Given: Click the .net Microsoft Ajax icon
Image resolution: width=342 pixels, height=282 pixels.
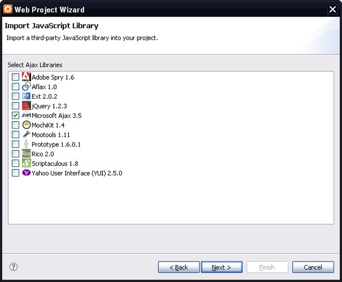Looking at the screenshot, I should (x=26, y=115).
